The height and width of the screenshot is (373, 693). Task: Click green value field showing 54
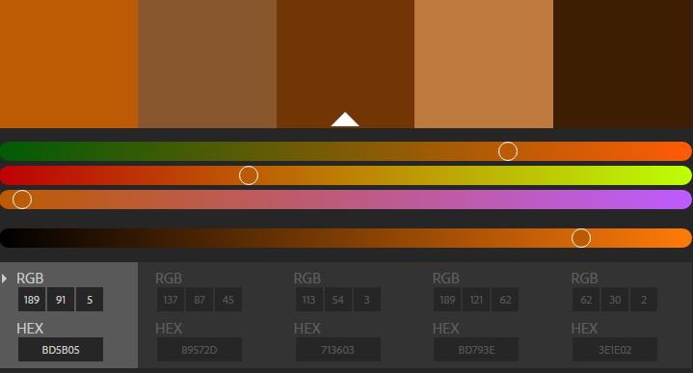click(x=338, y=300)
